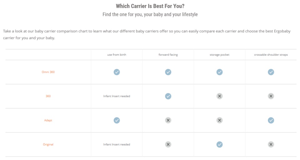Open the Original carrier link
Screen dimensions: 300x160
tap(48, 144)
